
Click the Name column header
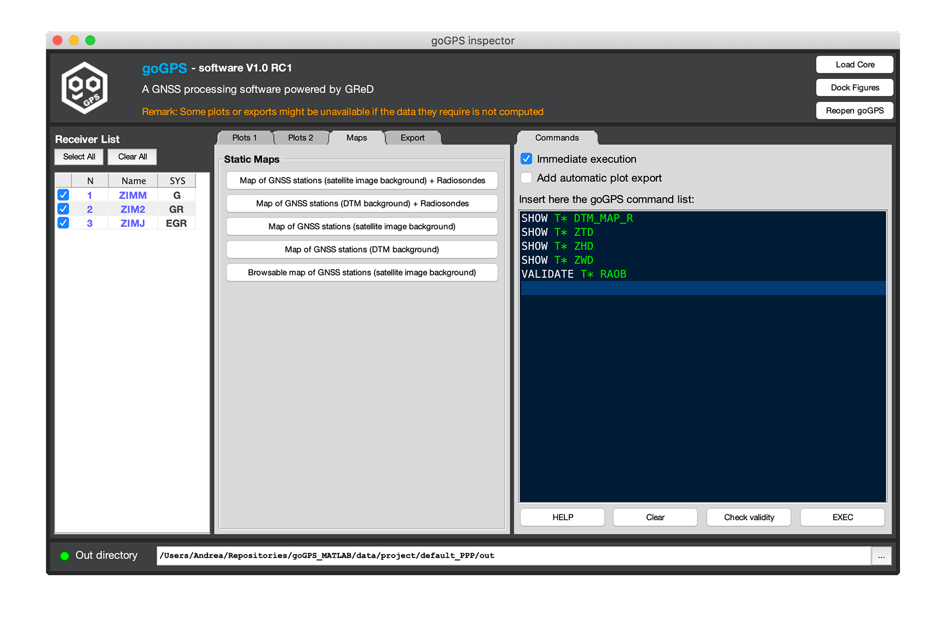tap(134, 181)
